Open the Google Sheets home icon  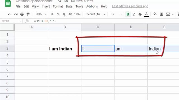click(8, 3)
